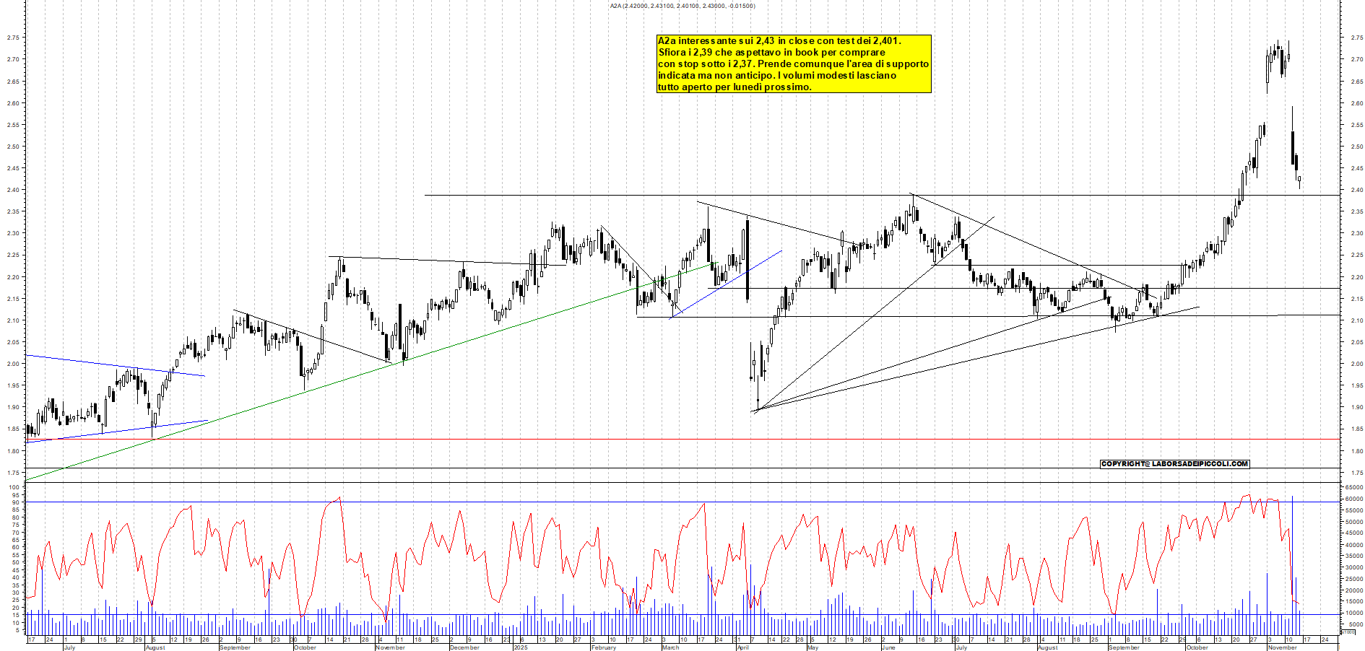Screen dimensions: 1365x651
Task: Select the A2A quote title at top
Action: tap(682, 5)
